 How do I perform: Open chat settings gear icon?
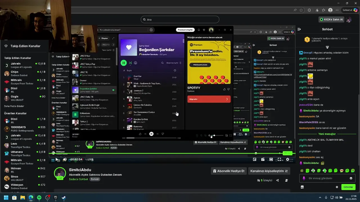coord(337,187)
